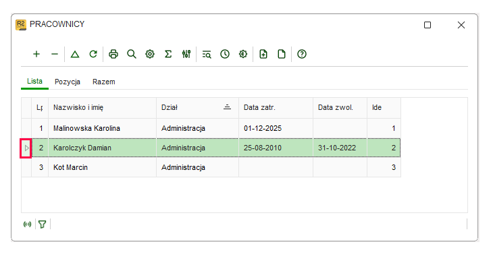Click sort indicator in Dział column header
Viewport: 491px width, 263px height.
click(227, 107)
